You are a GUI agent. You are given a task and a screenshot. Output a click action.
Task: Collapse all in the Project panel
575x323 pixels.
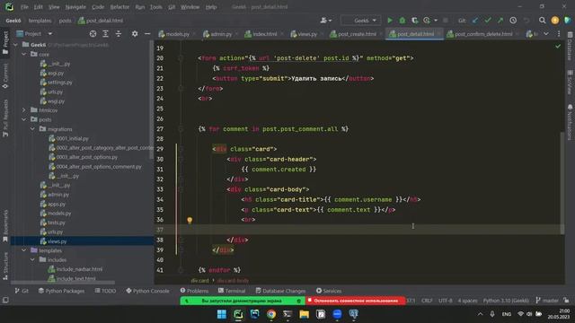pos(119,34)
